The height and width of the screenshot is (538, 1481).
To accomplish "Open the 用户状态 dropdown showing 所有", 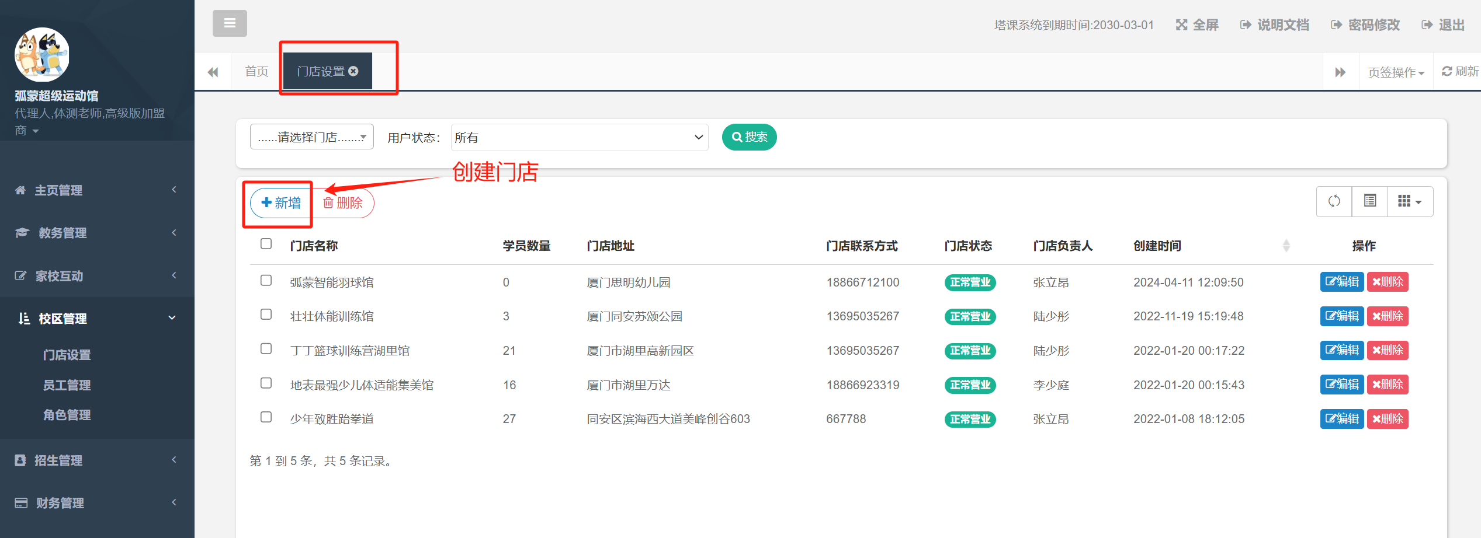I will (x=579, y=137).
